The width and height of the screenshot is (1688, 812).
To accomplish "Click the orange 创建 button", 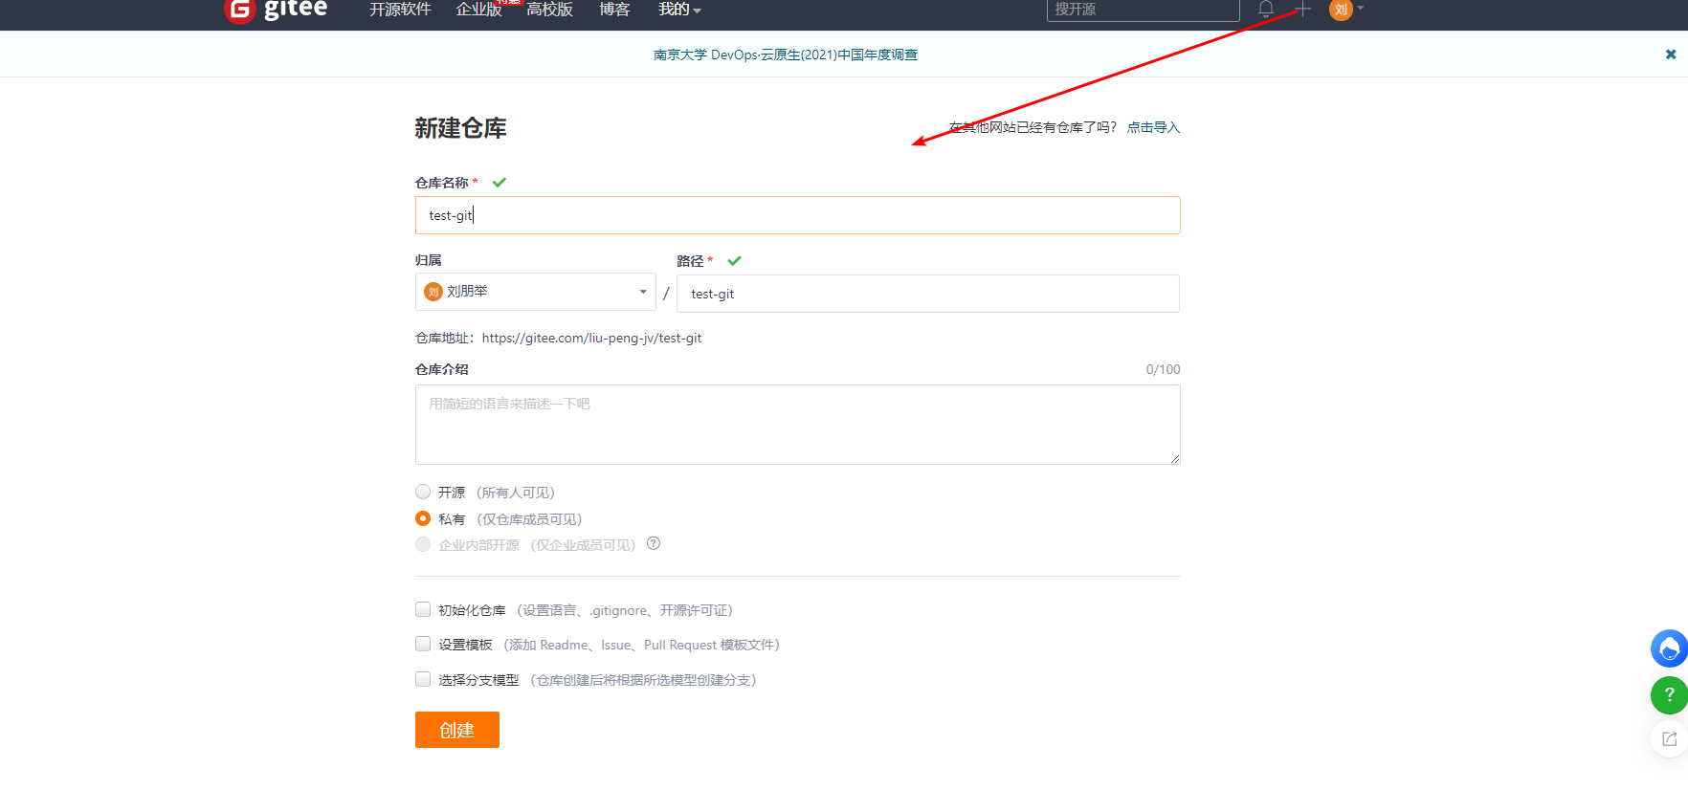I will [457, 730].
